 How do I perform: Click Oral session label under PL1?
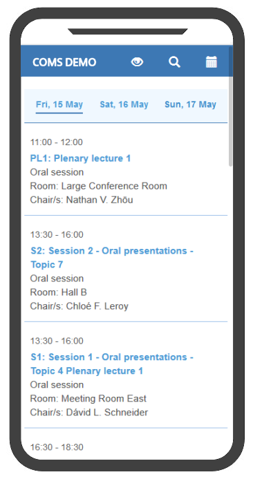click(x=57, y=172)
